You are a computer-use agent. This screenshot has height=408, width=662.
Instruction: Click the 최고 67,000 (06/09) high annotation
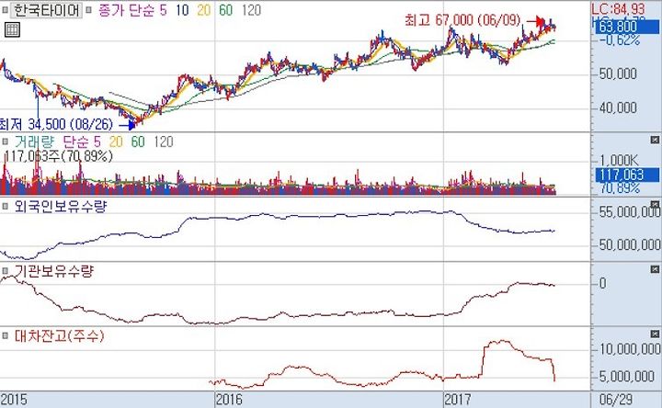click(x=462, y=20)
